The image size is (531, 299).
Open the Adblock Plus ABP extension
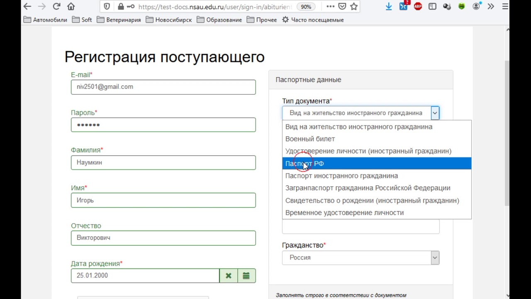[418, 7]
